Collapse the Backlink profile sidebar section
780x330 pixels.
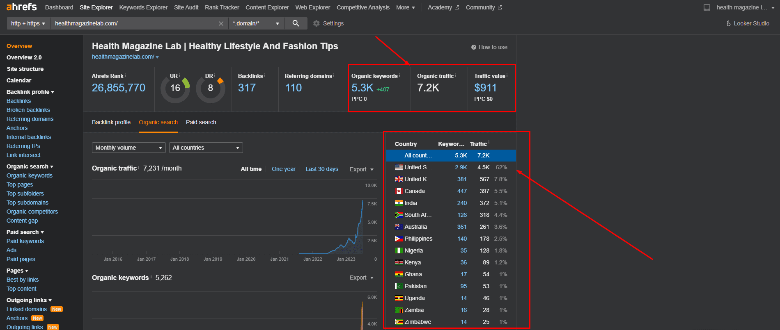click(x=30, y=92)
